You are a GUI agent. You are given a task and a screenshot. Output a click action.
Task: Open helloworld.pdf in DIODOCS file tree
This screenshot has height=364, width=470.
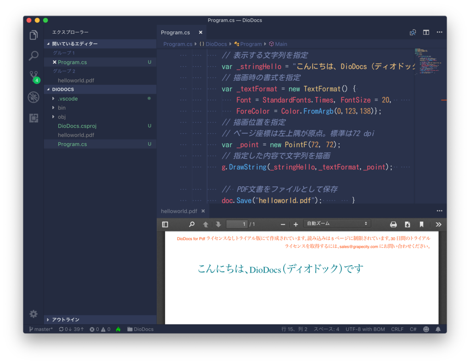(x=100, y=135)
